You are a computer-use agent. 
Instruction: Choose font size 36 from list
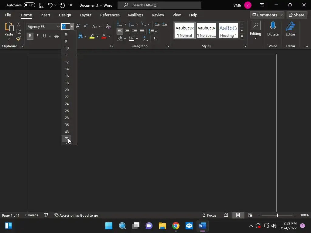67,125
